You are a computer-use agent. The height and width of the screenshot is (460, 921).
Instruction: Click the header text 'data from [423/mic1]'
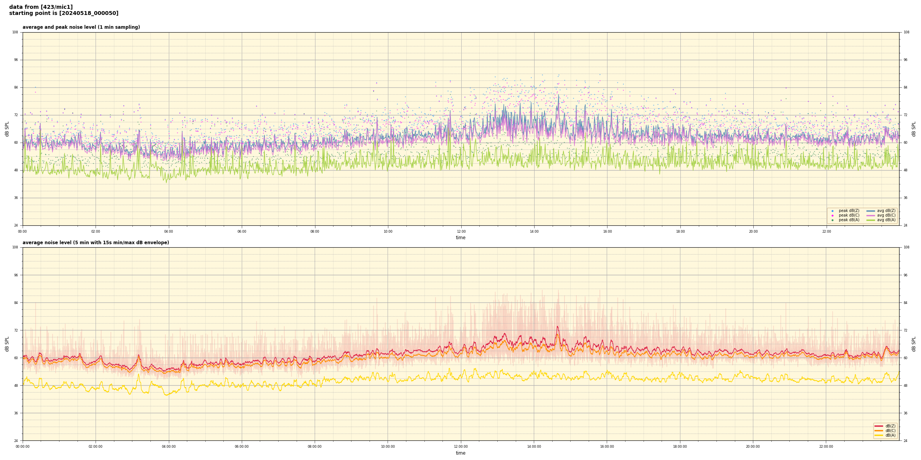[x=41, y=7]
